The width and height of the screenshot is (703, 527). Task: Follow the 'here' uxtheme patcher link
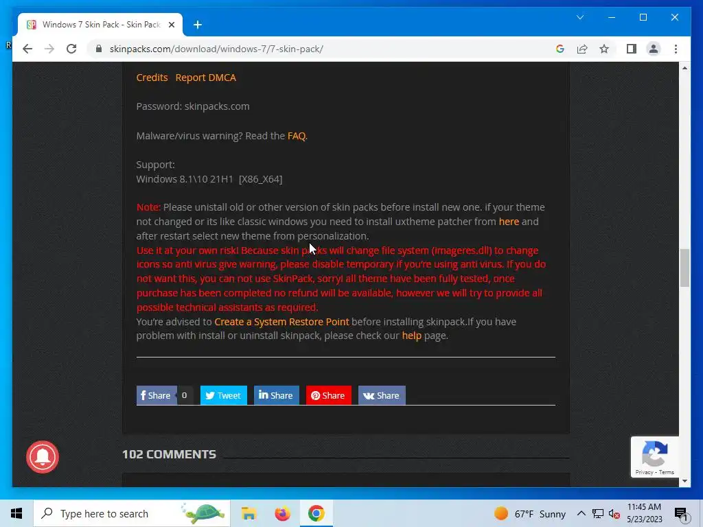click(x=509, y=222)
